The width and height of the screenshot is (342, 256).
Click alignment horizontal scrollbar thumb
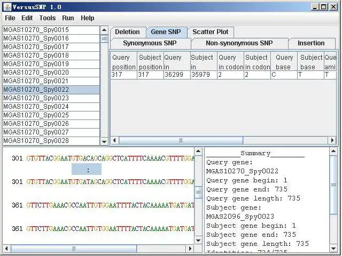click(74, 249)
